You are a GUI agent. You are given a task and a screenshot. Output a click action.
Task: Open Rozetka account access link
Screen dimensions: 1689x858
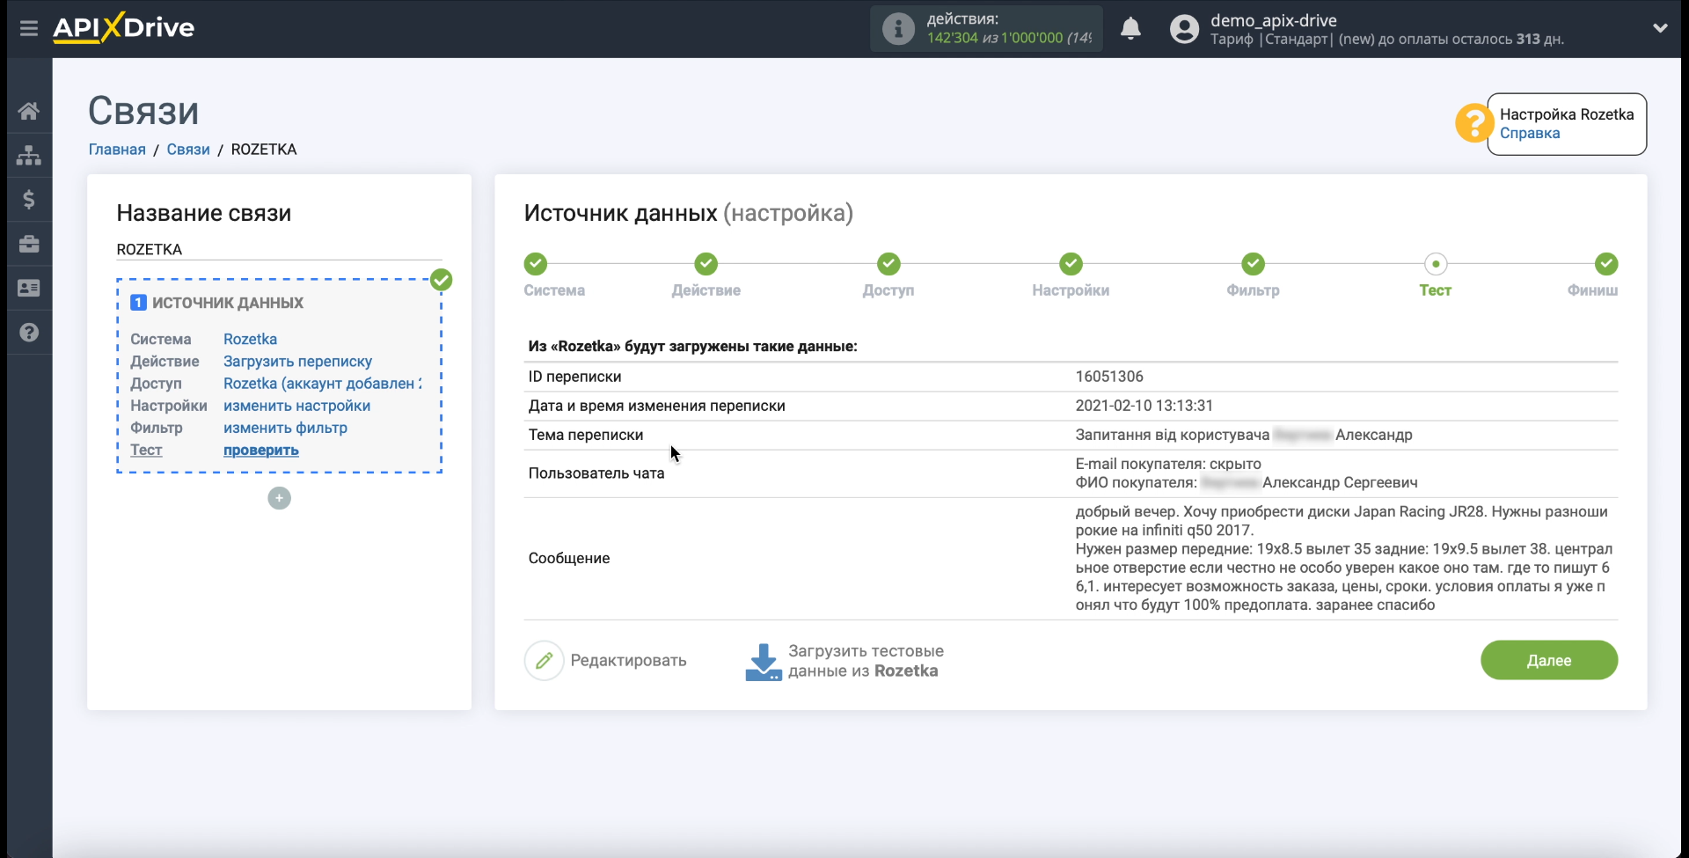(x=322, y=383)
